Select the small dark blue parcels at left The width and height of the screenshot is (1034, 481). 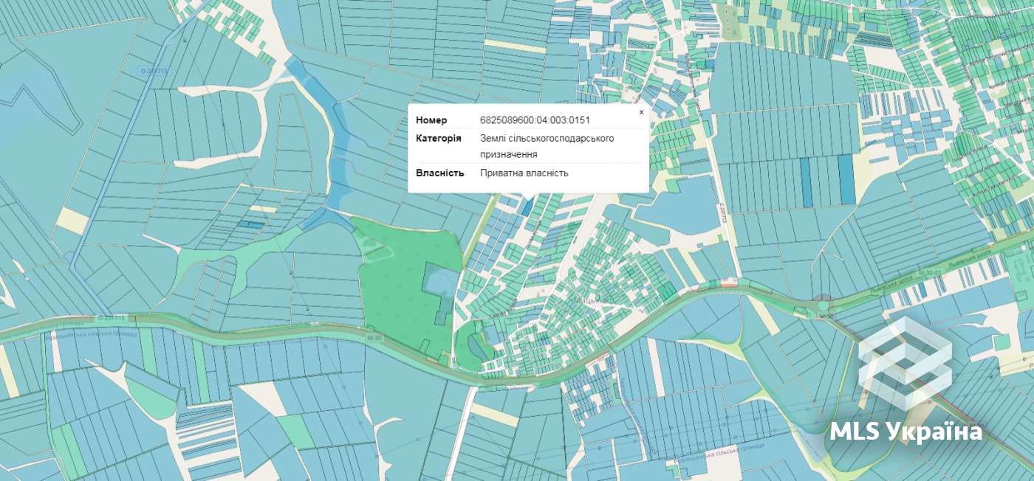(x=250, y=224)
